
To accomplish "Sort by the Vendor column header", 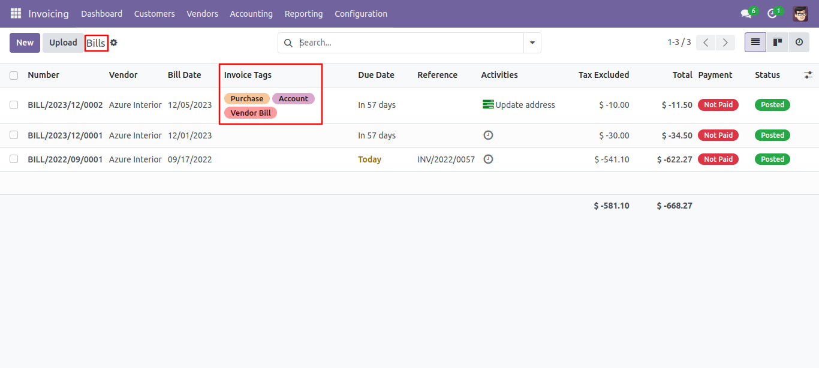I will 124,75.
